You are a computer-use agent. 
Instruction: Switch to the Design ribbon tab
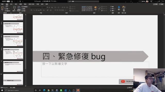[x=16, y=4]
